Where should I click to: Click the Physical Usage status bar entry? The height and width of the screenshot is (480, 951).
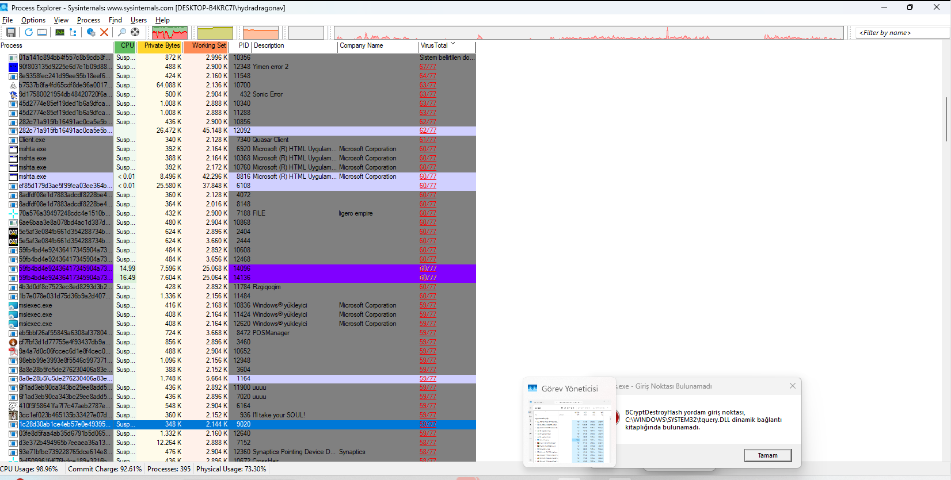click(231, 469)
